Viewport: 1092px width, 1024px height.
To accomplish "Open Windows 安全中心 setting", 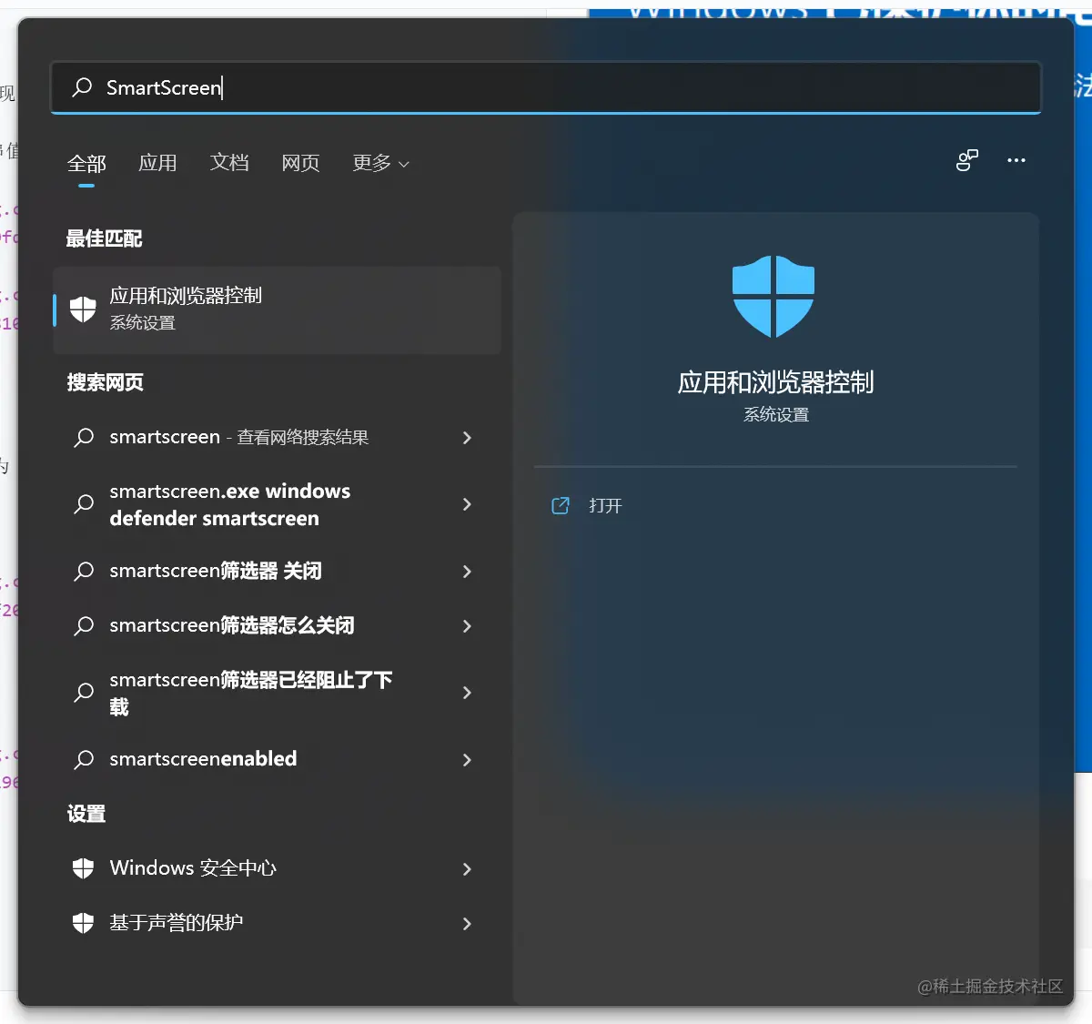I will tap(277, 868).
